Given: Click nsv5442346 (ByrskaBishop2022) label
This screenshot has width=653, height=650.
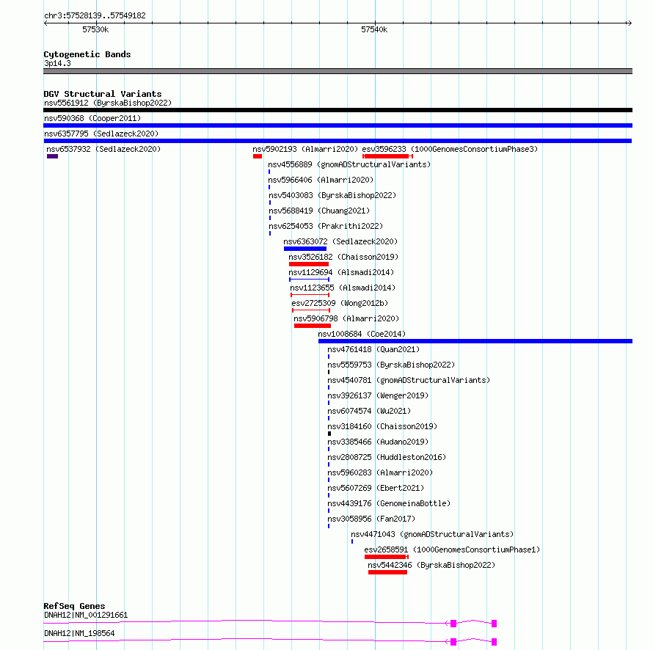Looking at the screenshot, I should tap(431, 565).
